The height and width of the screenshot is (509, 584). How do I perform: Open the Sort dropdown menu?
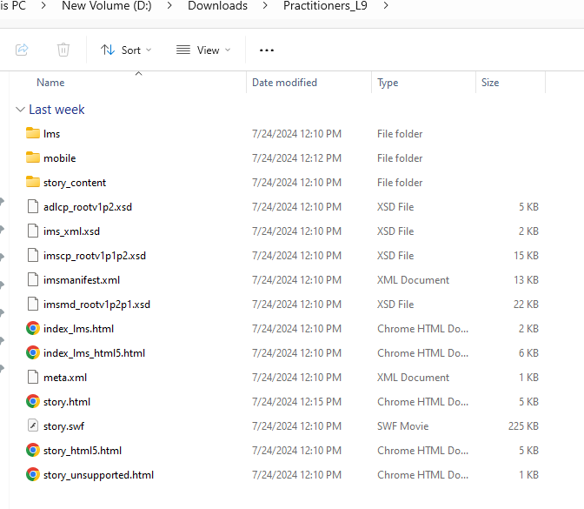(x=126, y=50)
